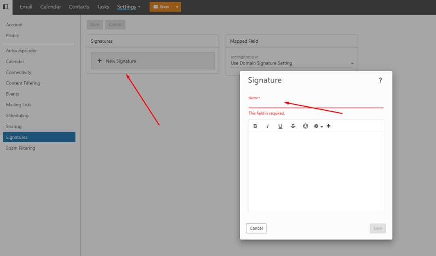Click the Signature dialog title
Screen dimensions: 436x256
[x=265, y=80]
